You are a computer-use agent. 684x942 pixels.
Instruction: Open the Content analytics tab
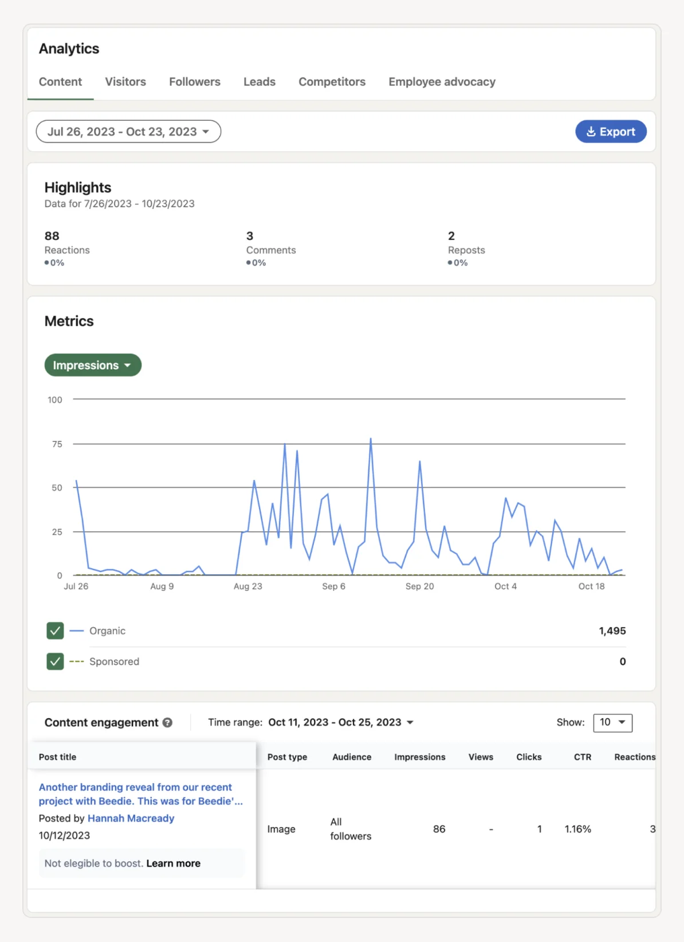60,82
